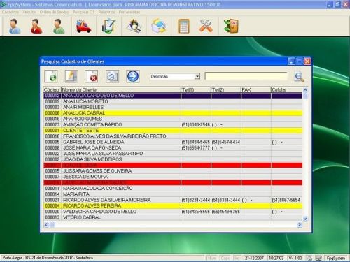Select row GABRIEL JOSÉ DE ALMEIDA
This screenshot has width=350, height=262.
click(173, 142)
